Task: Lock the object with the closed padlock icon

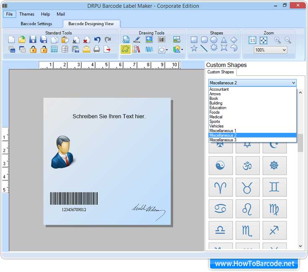Action: pos(33,49)
